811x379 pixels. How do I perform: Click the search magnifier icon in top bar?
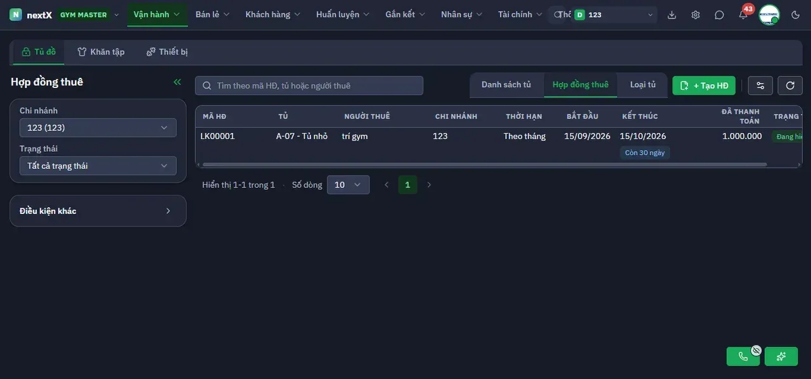click(x=558, y=15)
